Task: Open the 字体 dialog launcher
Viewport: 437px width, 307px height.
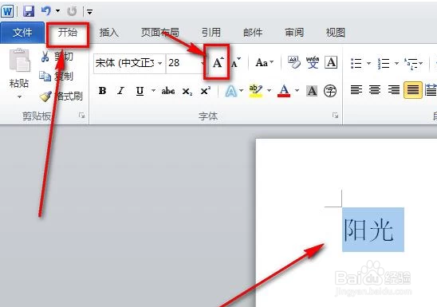Action: point(335,116)
